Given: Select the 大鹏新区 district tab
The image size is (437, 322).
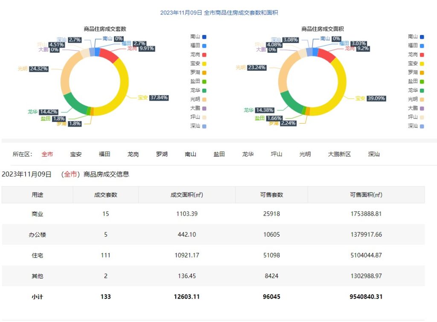Looking at the screenshot, I should pyautogui.click(x=339, y=154).
